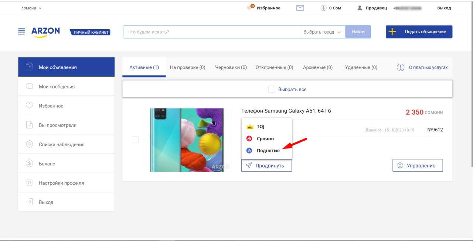The height and width of the screenshot is (241, 473).
Task: Tick the checkbox next to the Samsung listing
Action: point(135,140)
